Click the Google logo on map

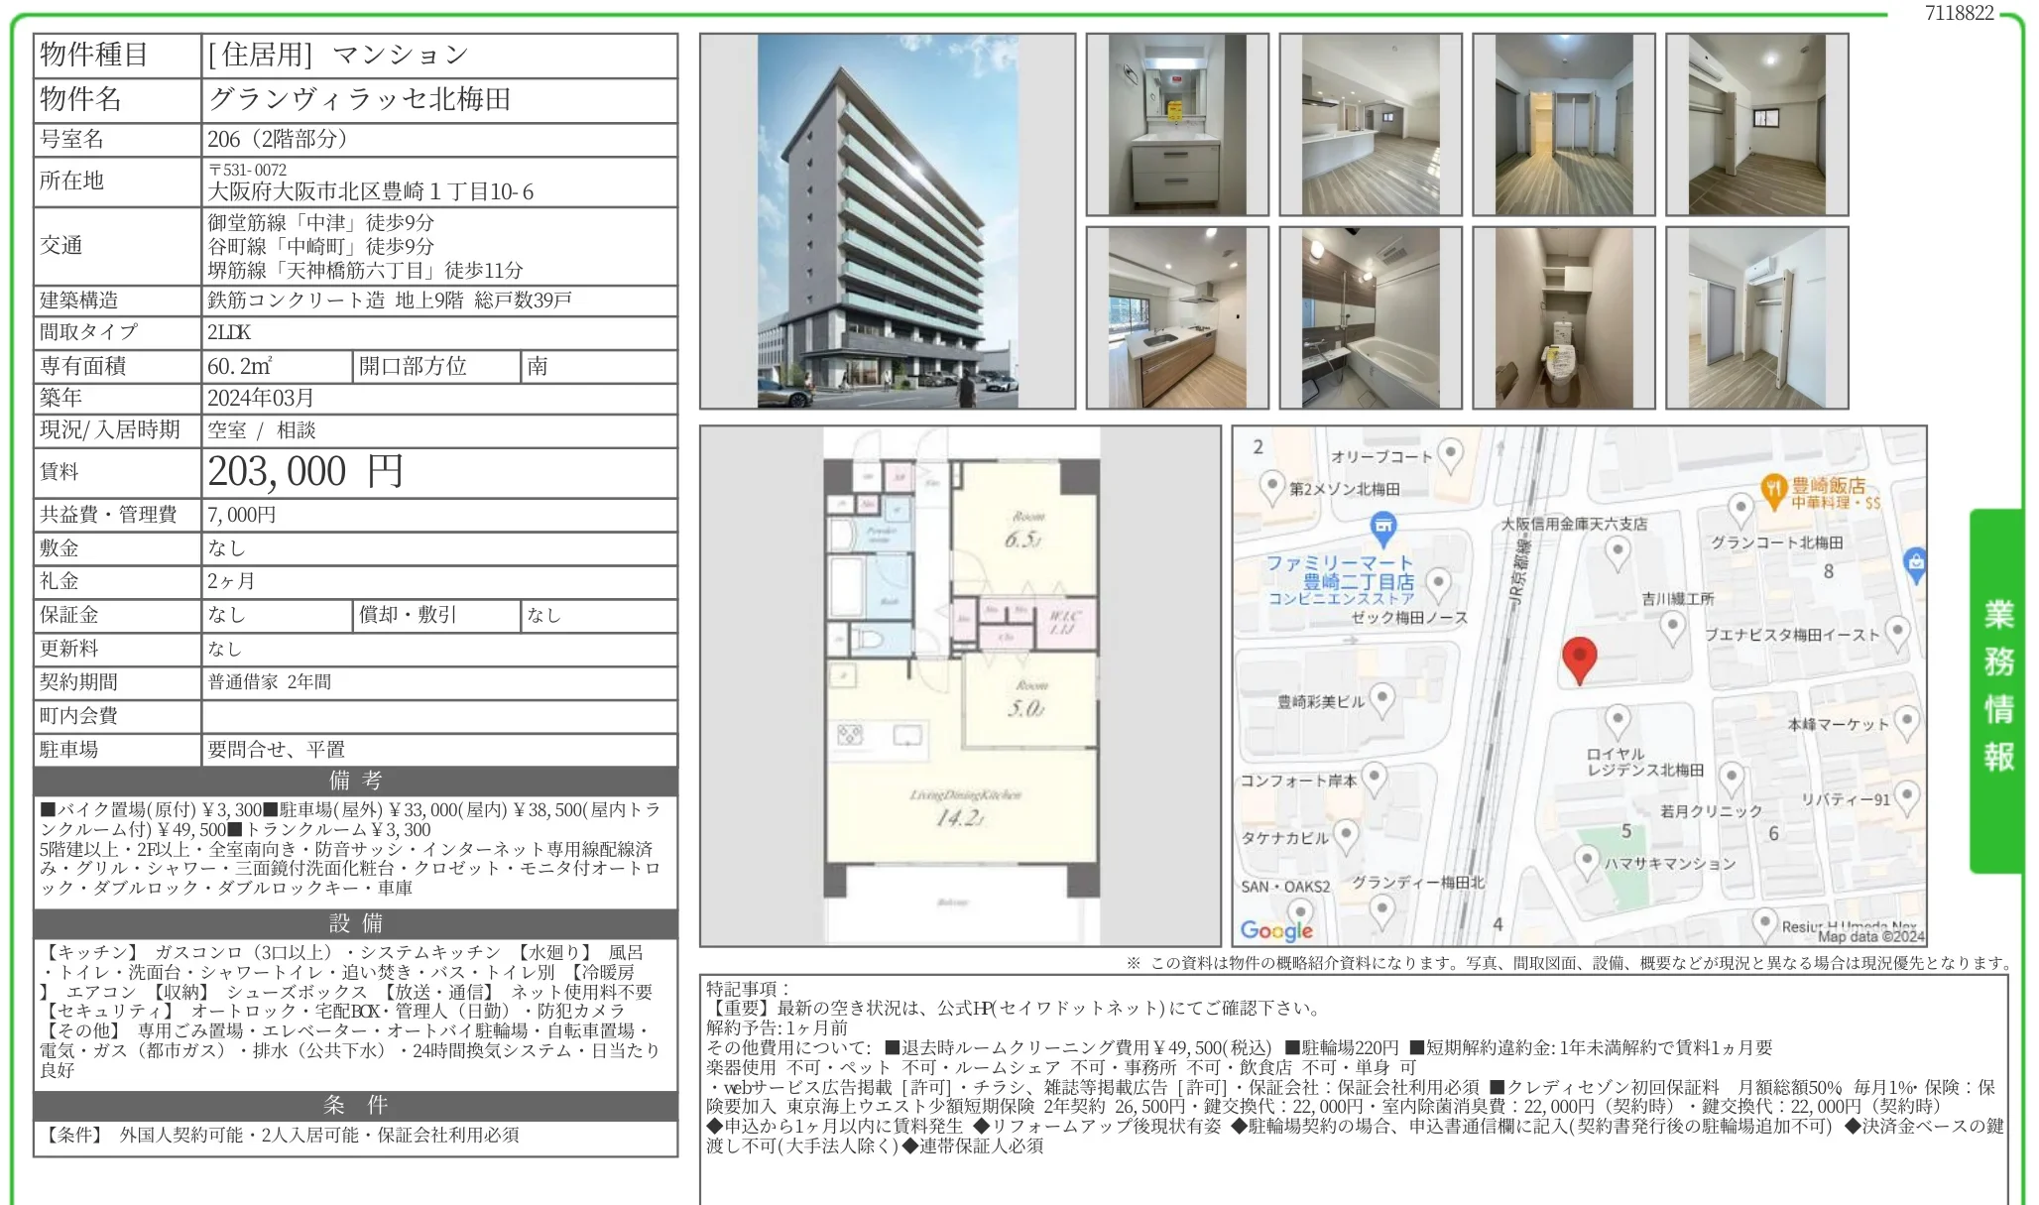point(1275,930)
